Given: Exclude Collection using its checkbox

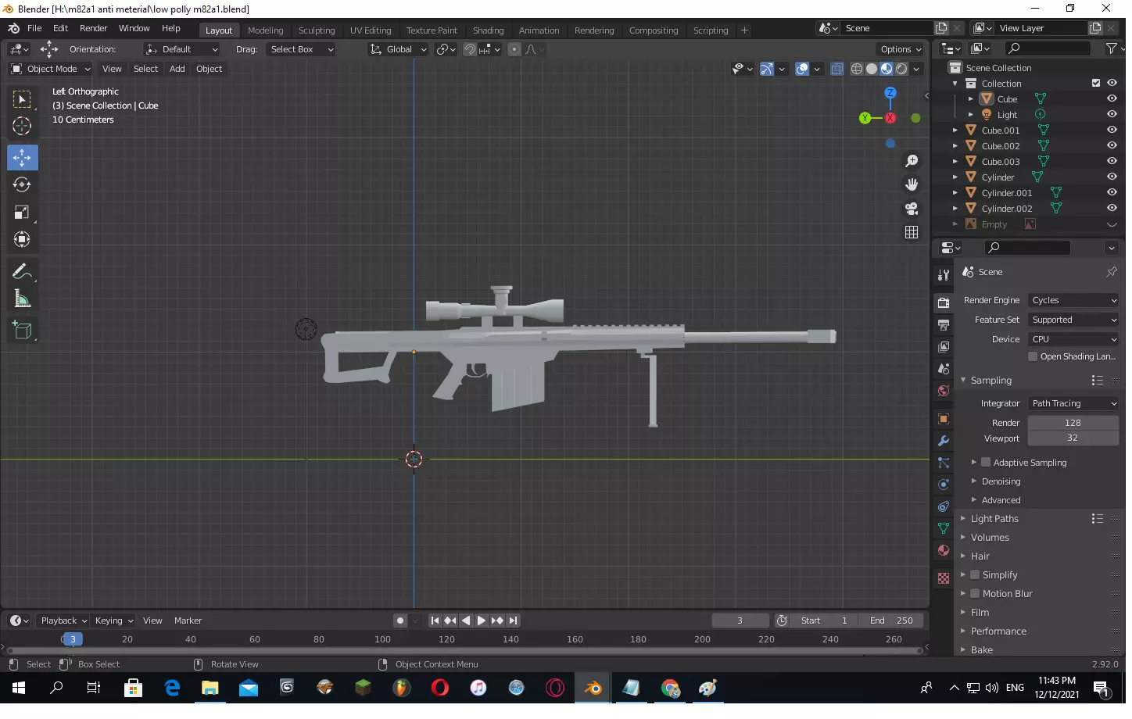Looking at the screenshot, I should (1096, 84).
